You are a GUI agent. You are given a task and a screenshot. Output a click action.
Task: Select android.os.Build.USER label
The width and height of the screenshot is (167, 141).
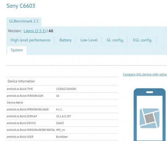pyautogui.click(x=20, y=137)
